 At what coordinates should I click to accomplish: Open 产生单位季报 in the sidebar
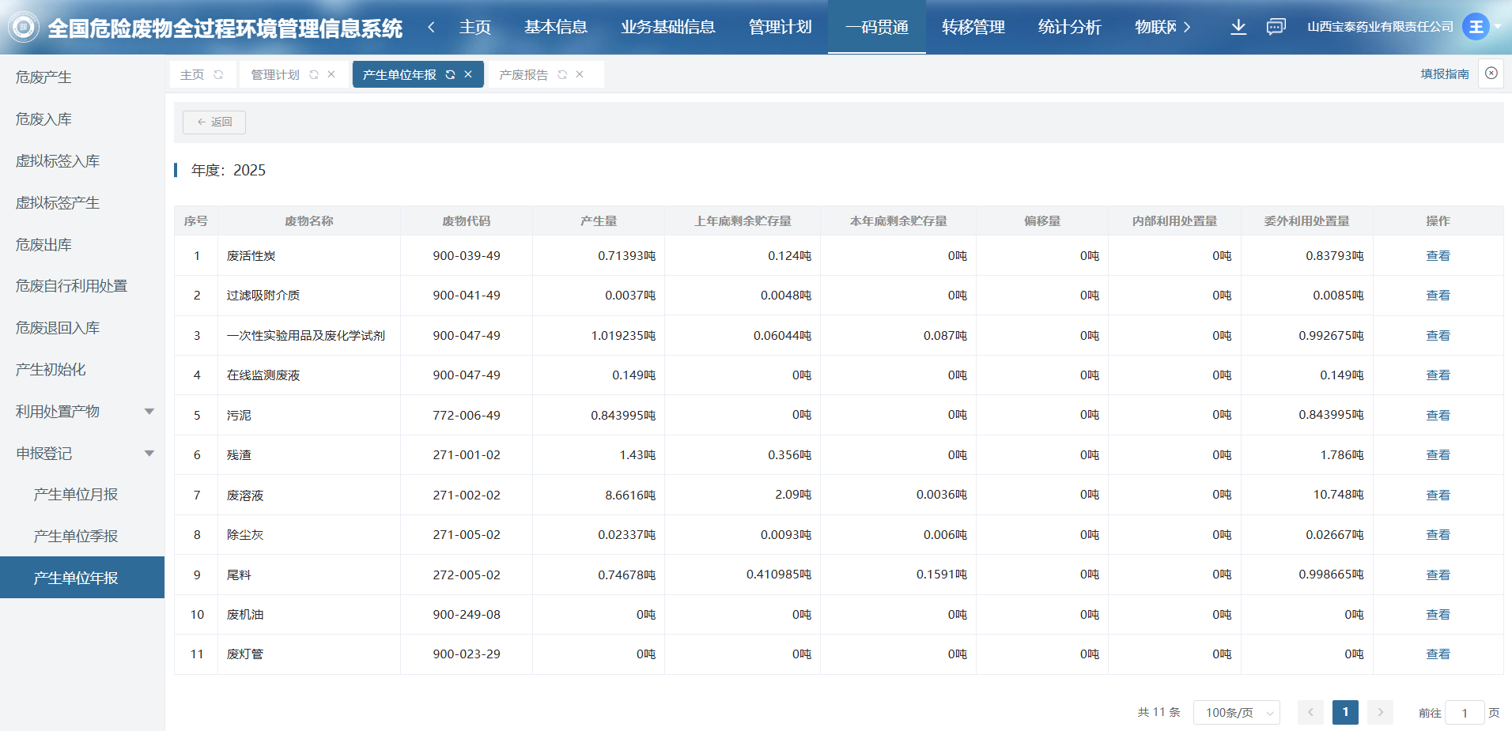[82, 536]
